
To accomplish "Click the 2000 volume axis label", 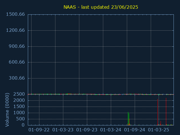I will click(19, 100).
